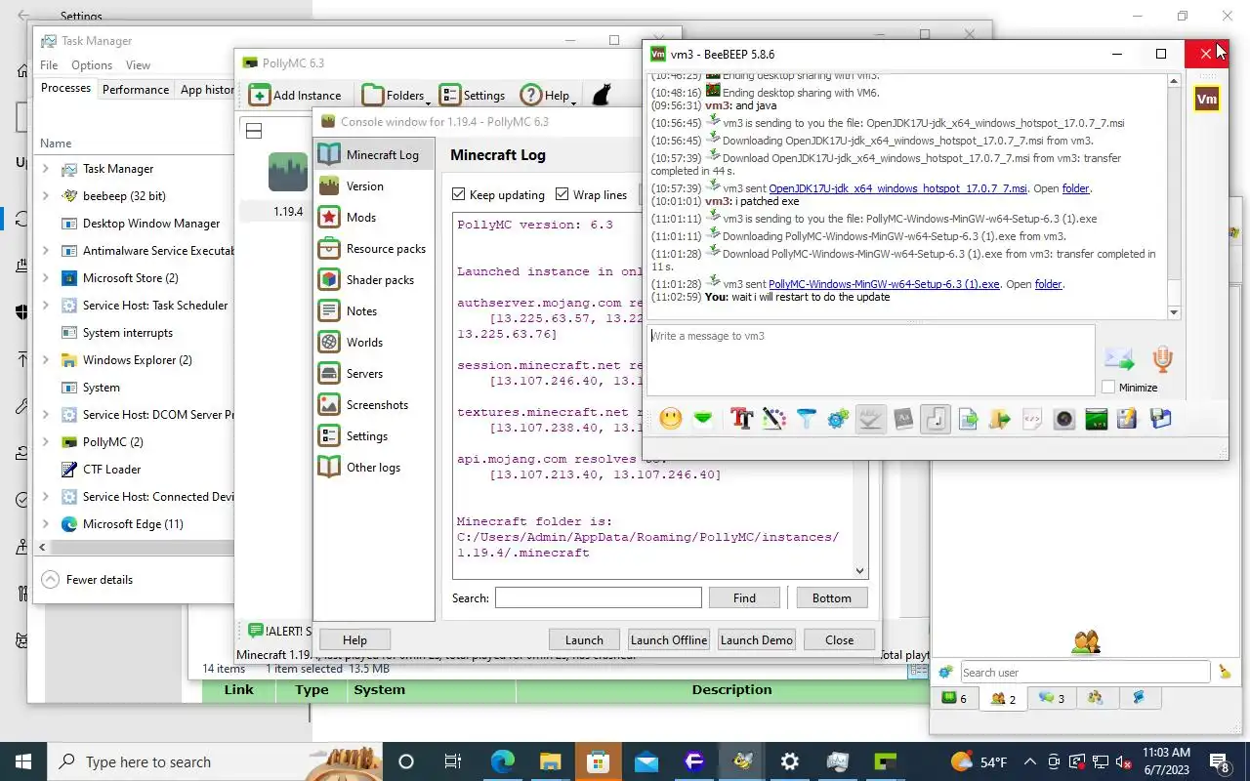Click the camera screenshot icon in BeeBEEP toolbar
The image size is (1250, 781).
coord(1063,419)
